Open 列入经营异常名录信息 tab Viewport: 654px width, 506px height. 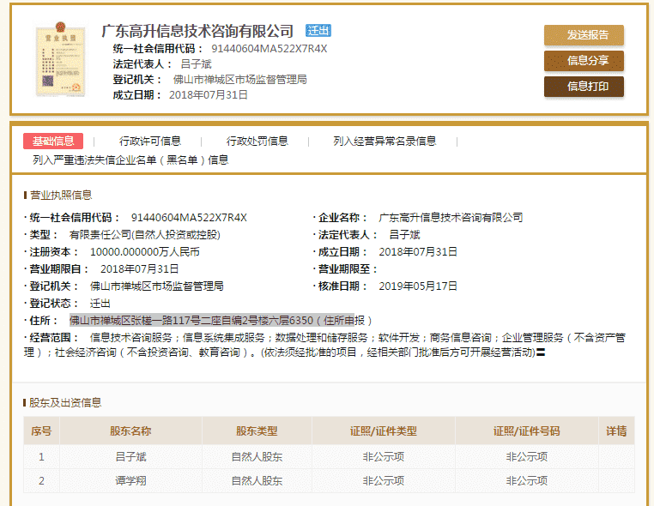click(385, 142)
